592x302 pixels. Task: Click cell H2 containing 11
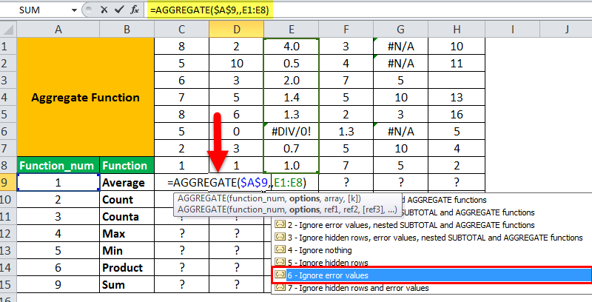pos(457,63)
